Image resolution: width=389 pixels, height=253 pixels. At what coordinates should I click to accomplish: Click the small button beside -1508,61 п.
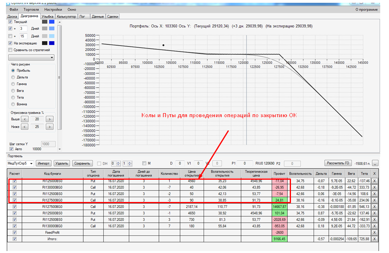(375, 163)
